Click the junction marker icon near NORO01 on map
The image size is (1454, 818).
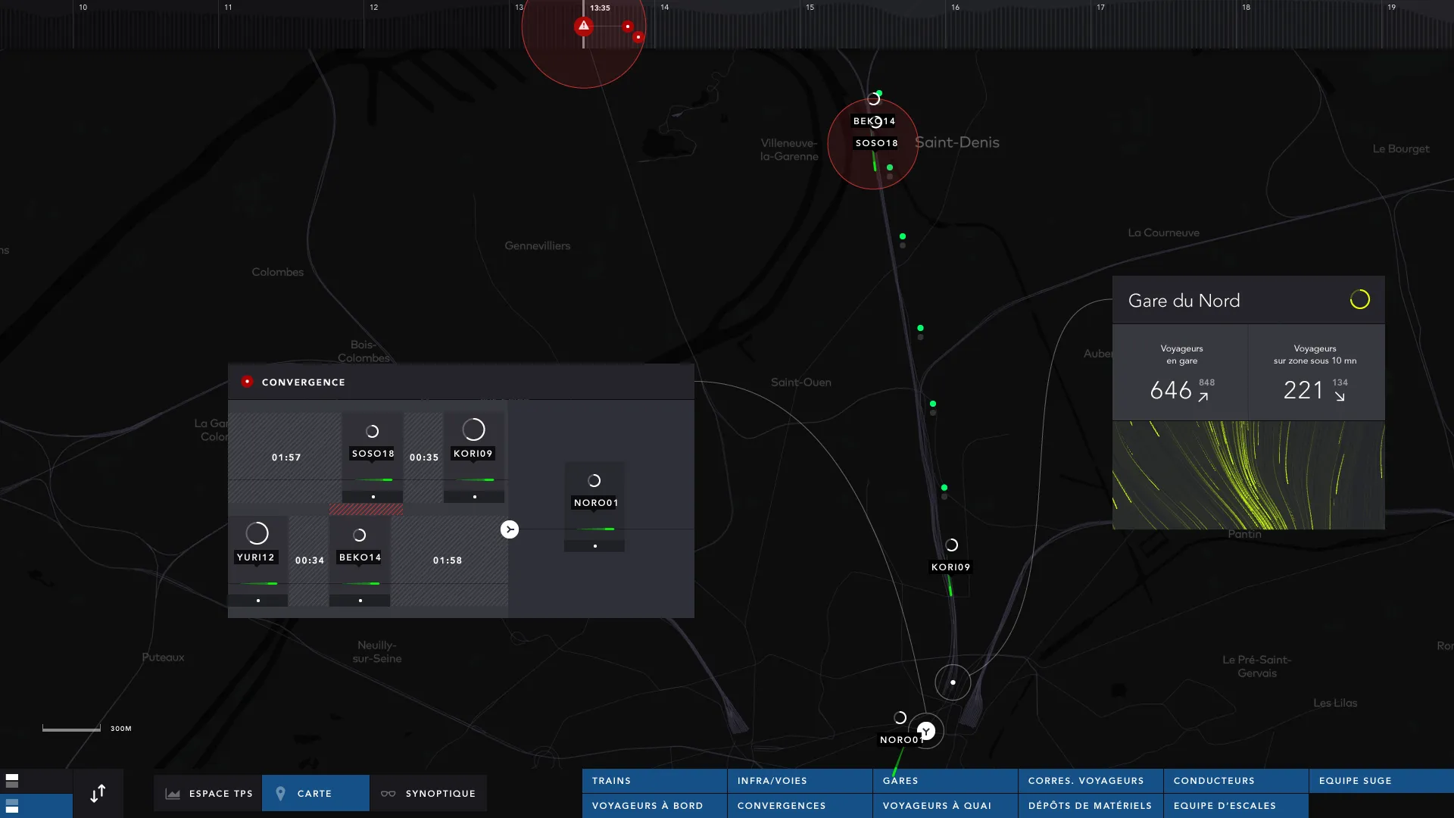(x=926, y=731)
